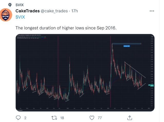The height and width of the screenshot is (122, 164).
Task: Click the reply speech bubble icon
Action: click(18, 118)
